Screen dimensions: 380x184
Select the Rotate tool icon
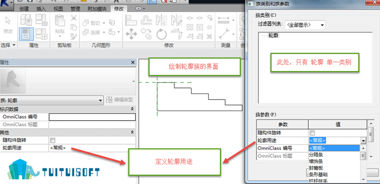pos(161,34)
